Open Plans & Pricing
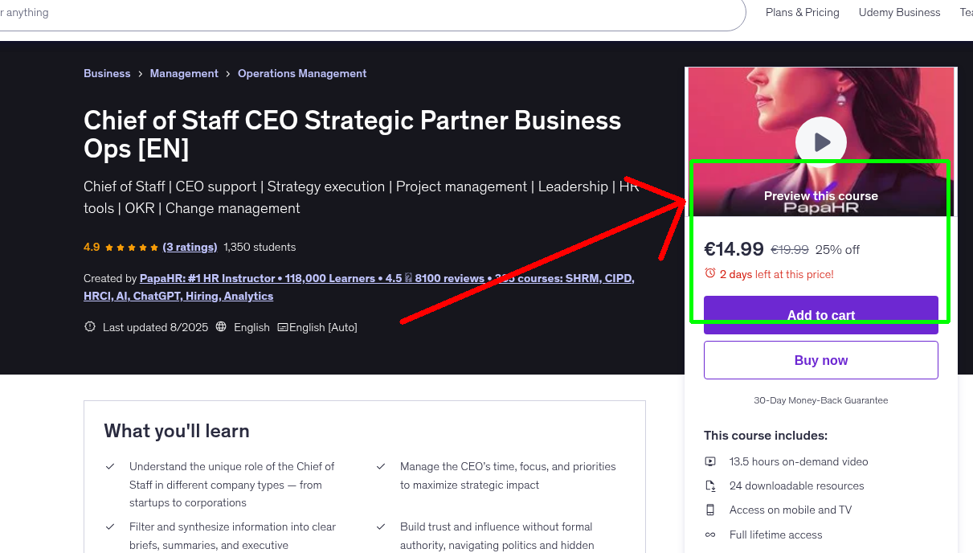This screenshot has height=553, width=973. pyautogui.click(x=802, y=12)
